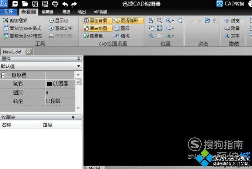Viewport: 252px width, 169px height.
Task: Click the zoom in magnifier icon
Action: [168, 21]
